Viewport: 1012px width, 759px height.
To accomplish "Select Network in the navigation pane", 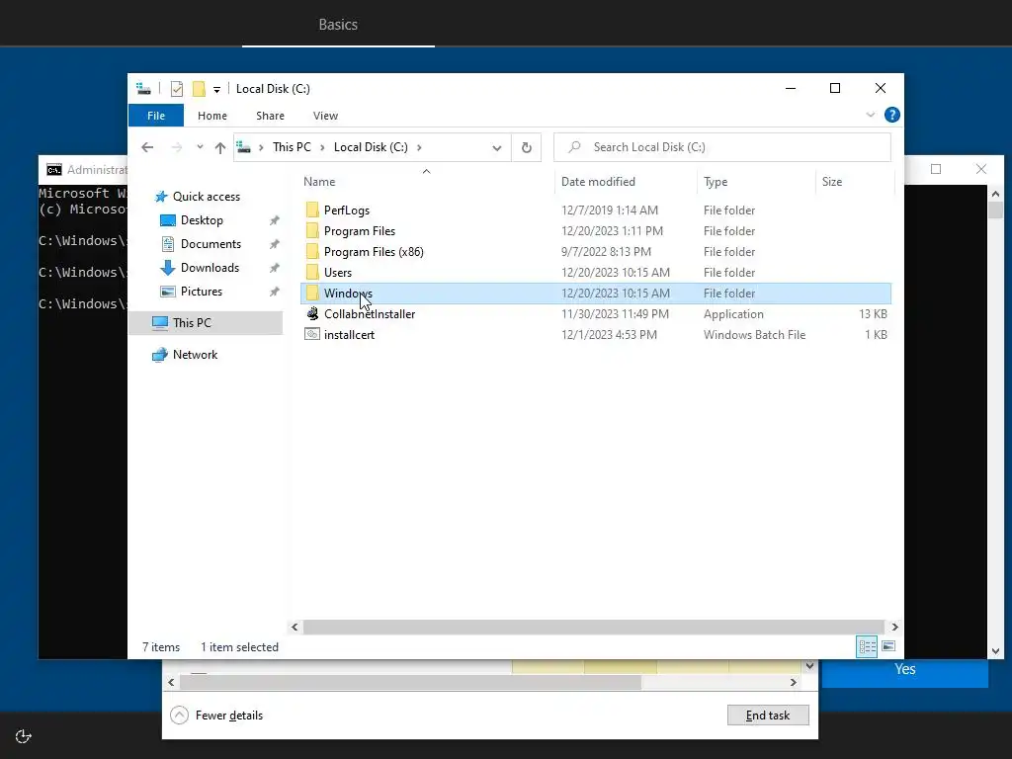I will [x=195, y=355].
